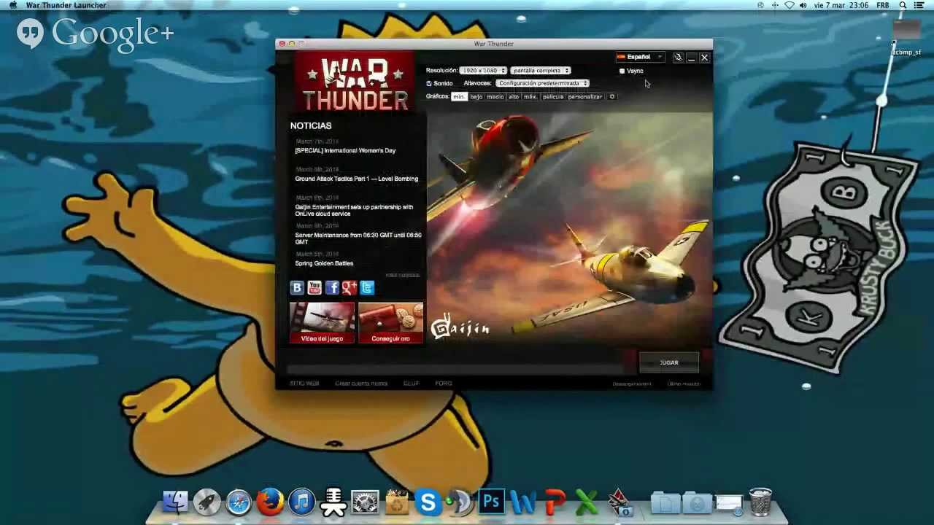Click the Crear cuenta nueva link
This screenshot has height=525, width=934.
coord(361,383)
